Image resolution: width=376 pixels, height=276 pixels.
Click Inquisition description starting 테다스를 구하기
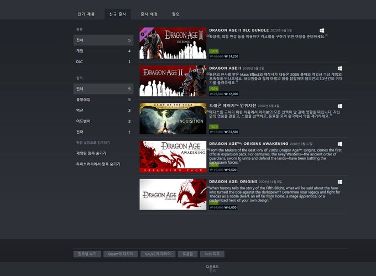274,114
